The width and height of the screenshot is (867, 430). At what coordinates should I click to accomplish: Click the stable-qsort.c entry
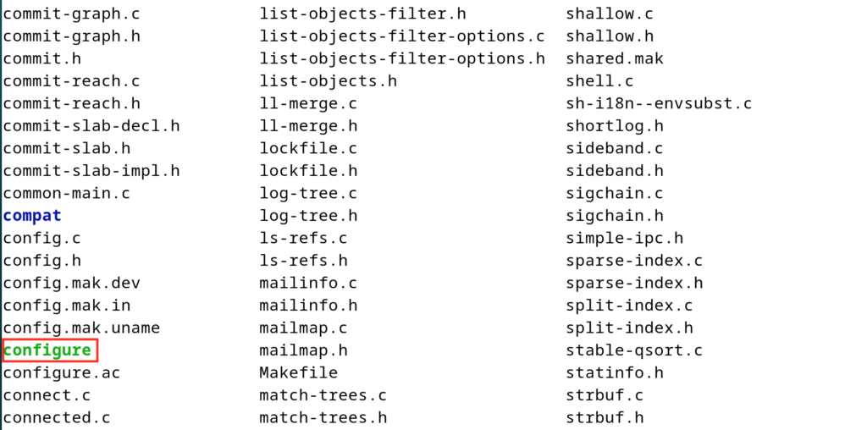click(x=634, y=350)
